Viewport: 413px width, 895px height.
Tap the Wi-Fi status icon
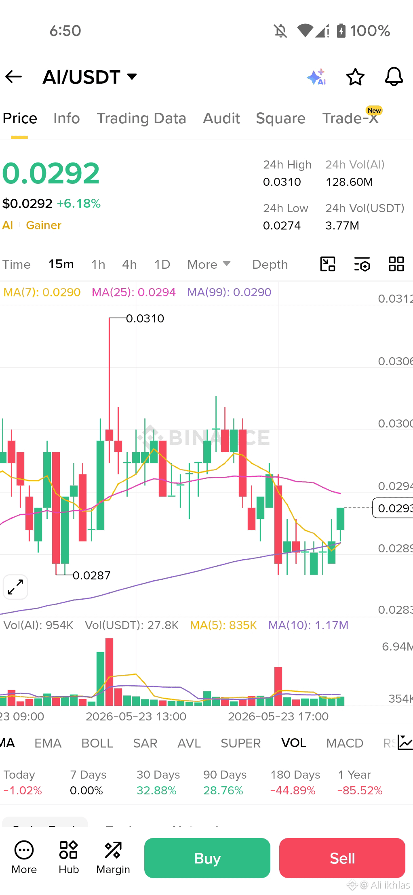[305, 31]
